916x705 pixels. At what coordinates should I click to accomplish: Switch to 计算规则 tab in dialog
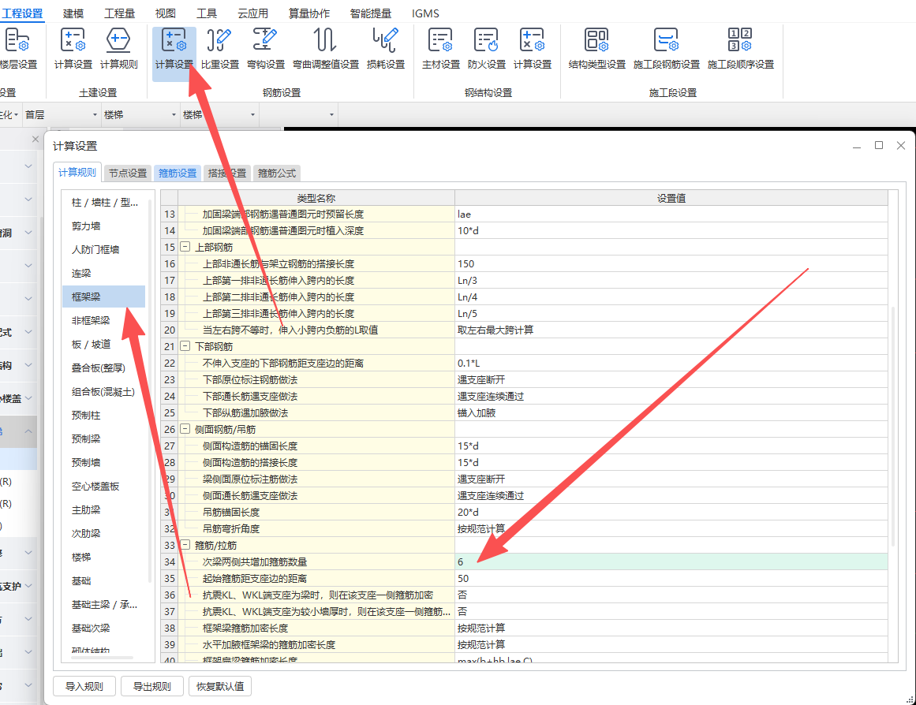pyautogui.click(x=77, y=173)
